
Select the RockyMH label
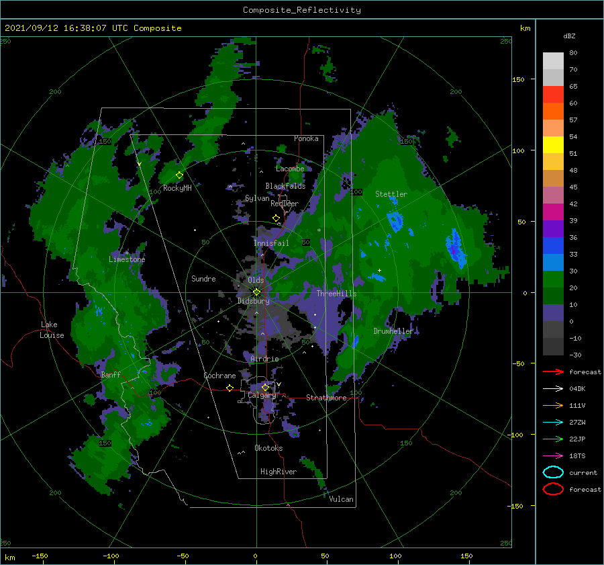(x=177, y=188)
